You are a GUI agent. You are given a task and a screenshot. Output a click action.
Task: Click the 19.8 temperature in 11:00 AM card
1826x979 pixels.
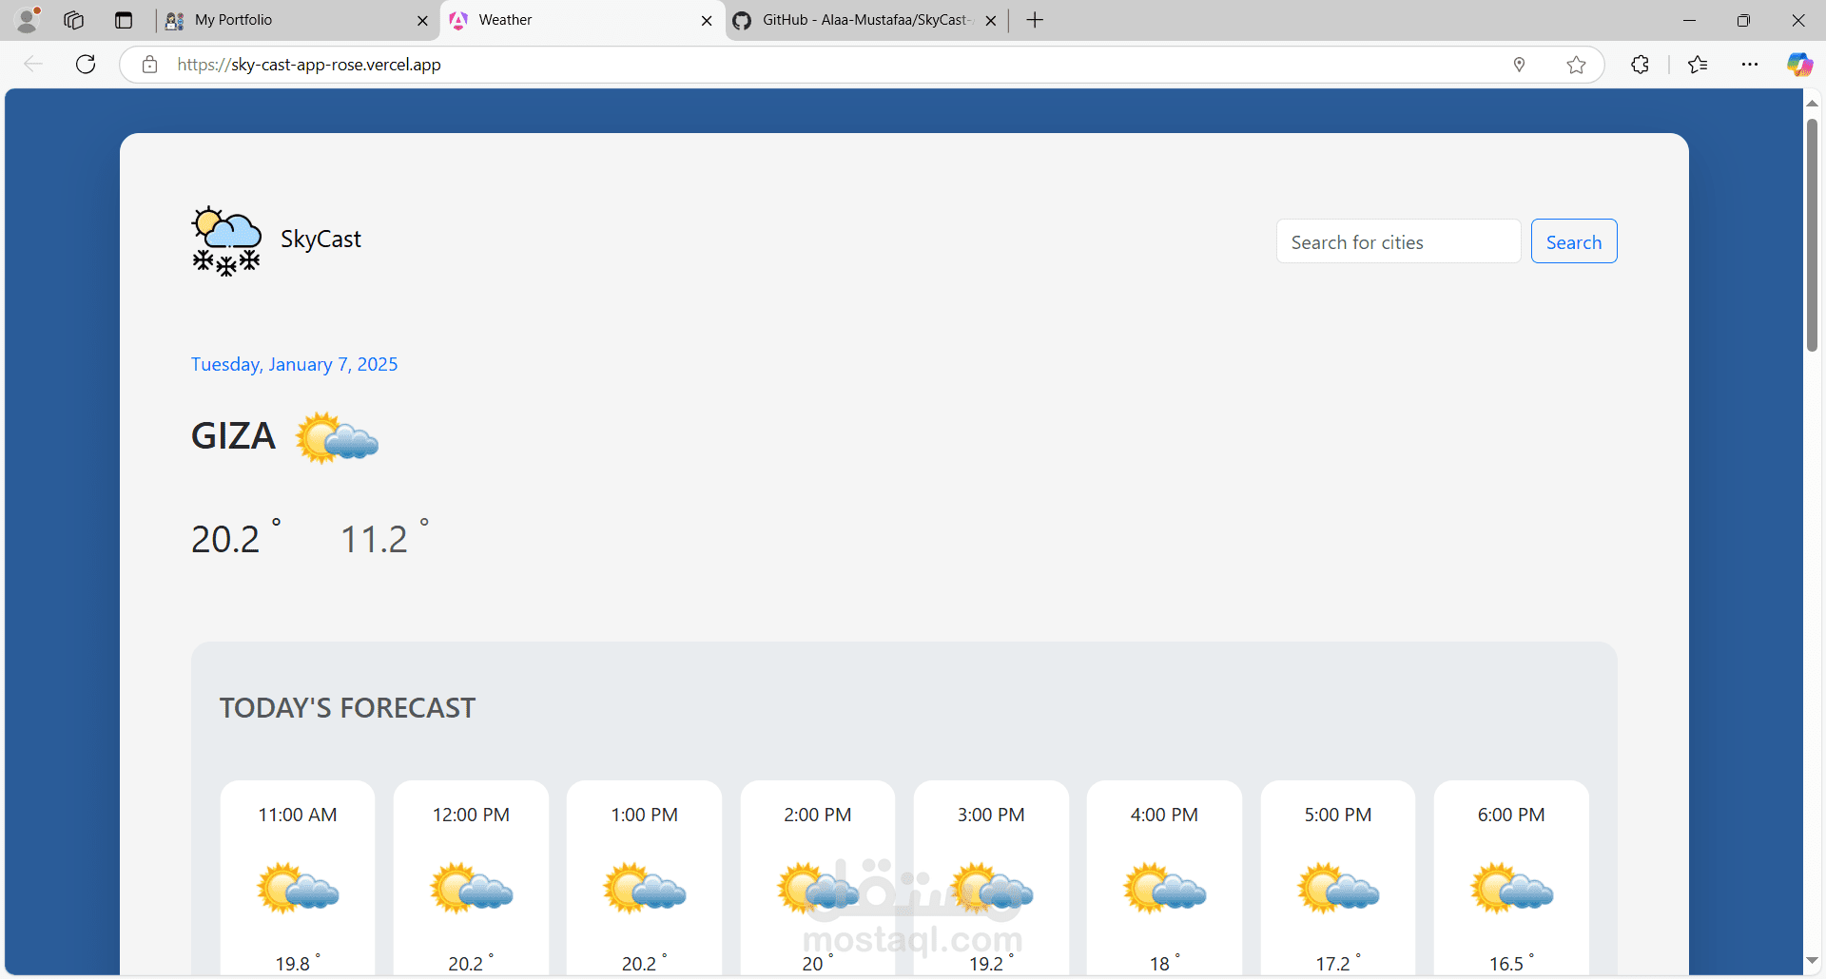point(298,963)
